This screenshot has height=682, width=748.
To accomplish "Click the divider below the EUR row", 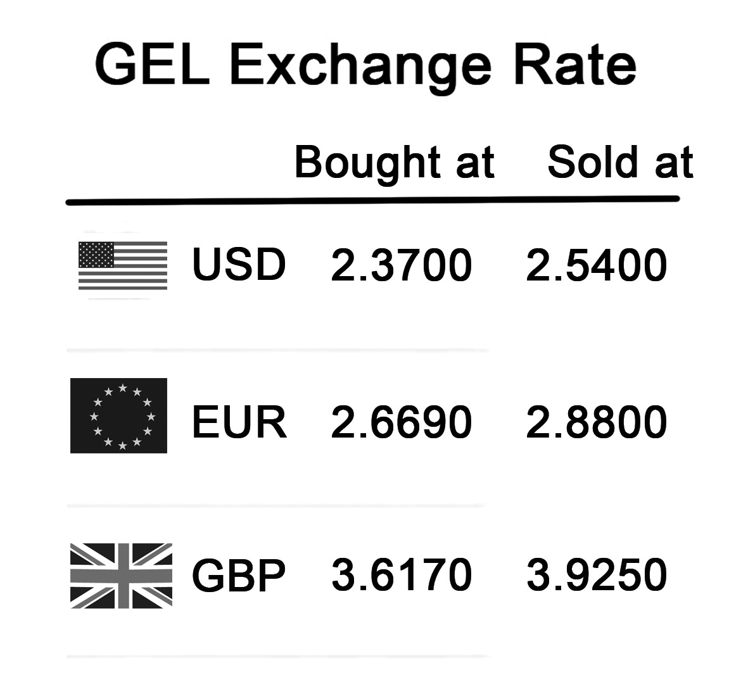I will pos(276,505).
